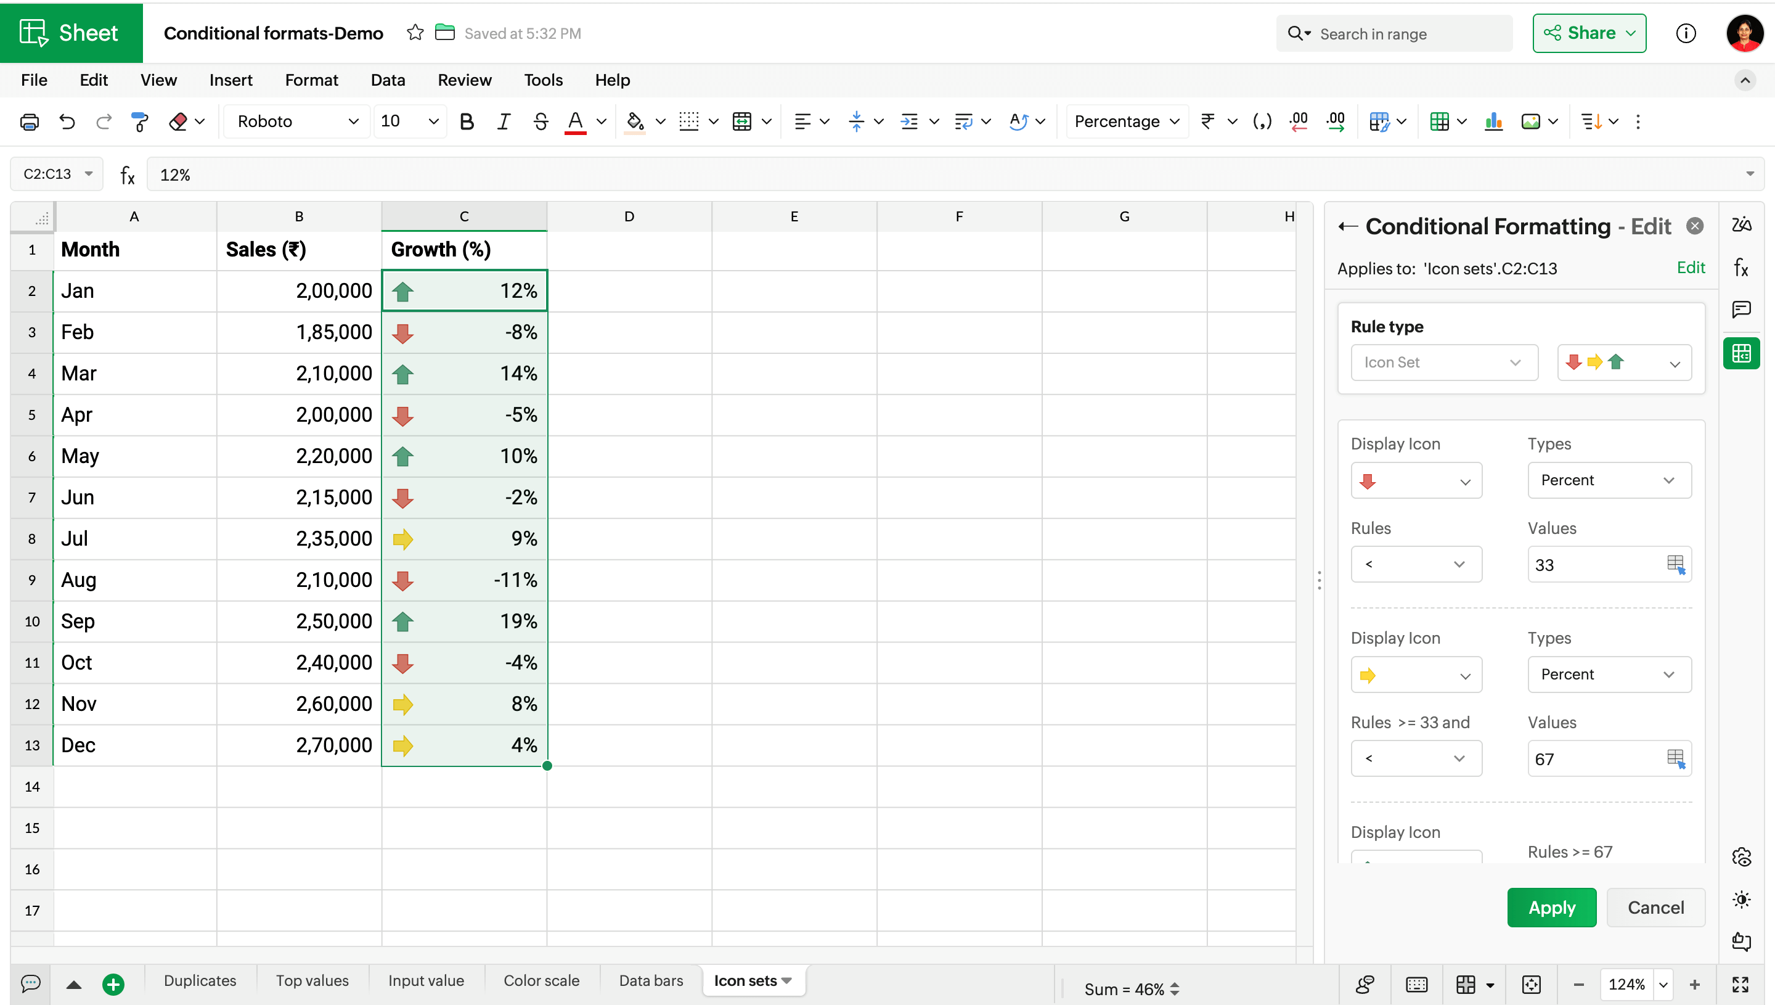This screenshot has width=1775, height=1005.
Task: Open the borders tool
Action: (688, 121)
